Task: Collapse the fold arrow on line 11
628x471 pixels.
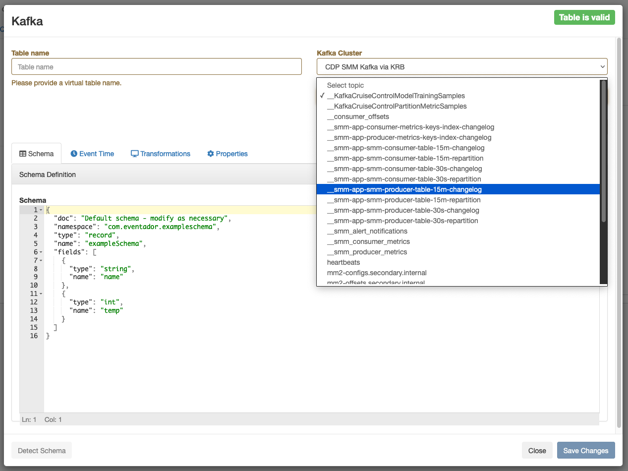Action: tap(41, 294)
